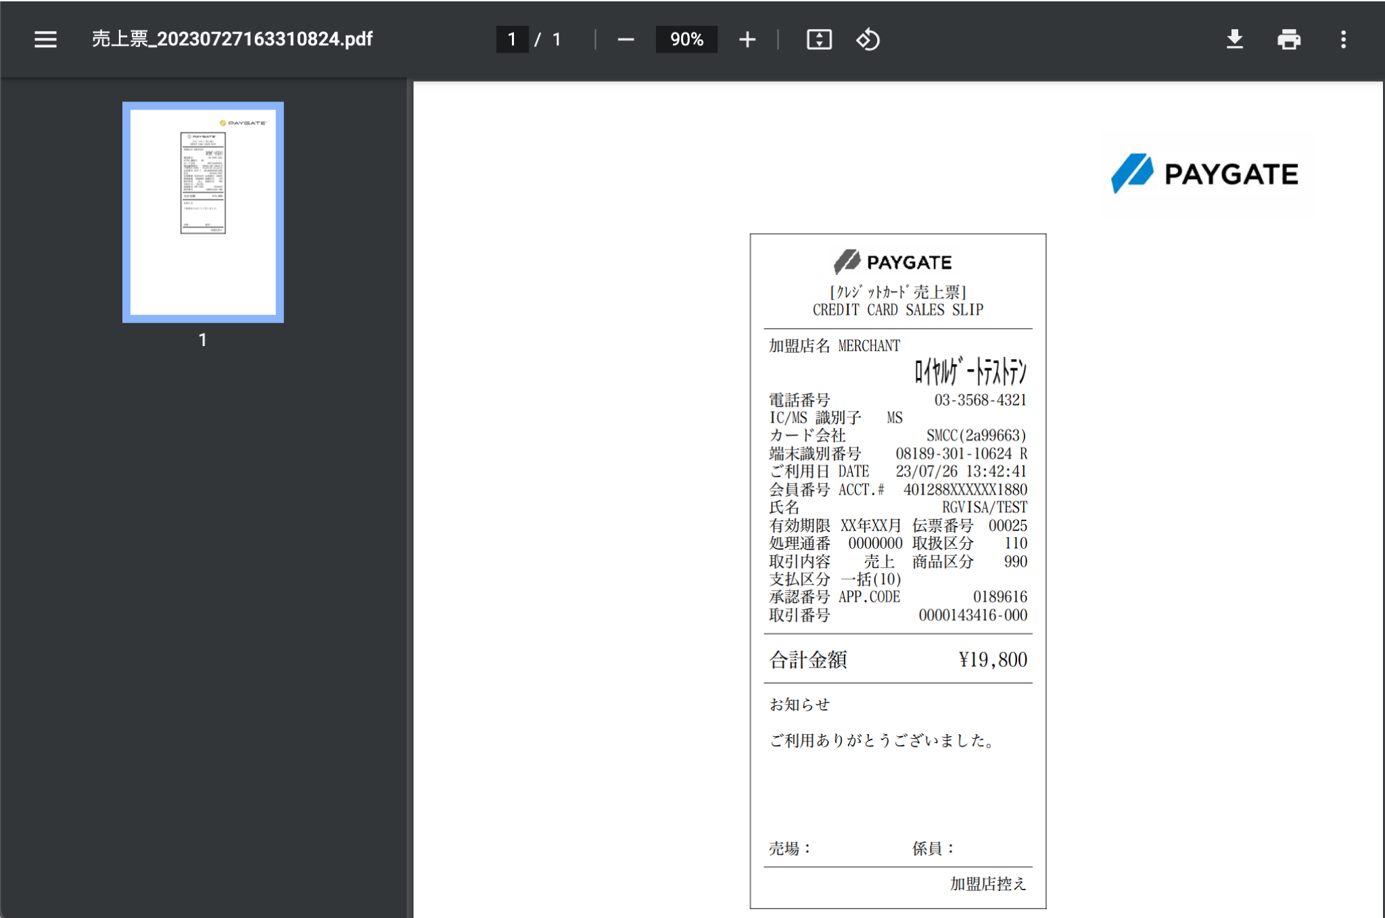Click transaction number 0000143416-000
This screenshot has width=1385, height=918.
point(973,615)
